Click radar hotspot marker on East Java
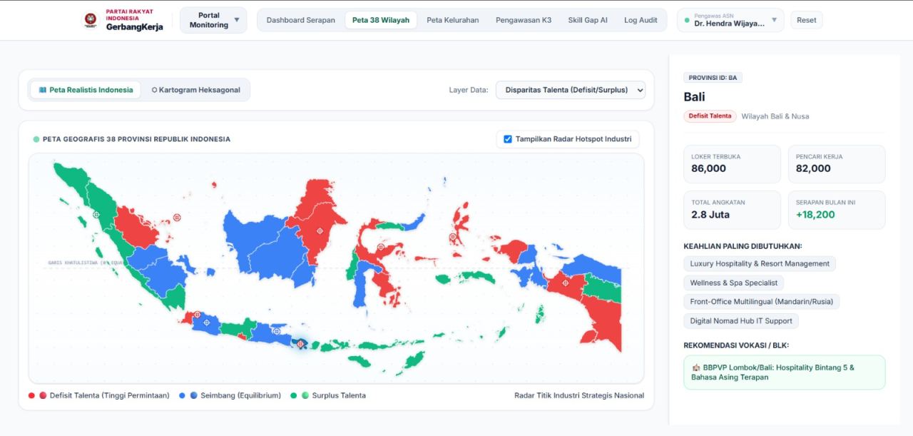 (276, 330)
